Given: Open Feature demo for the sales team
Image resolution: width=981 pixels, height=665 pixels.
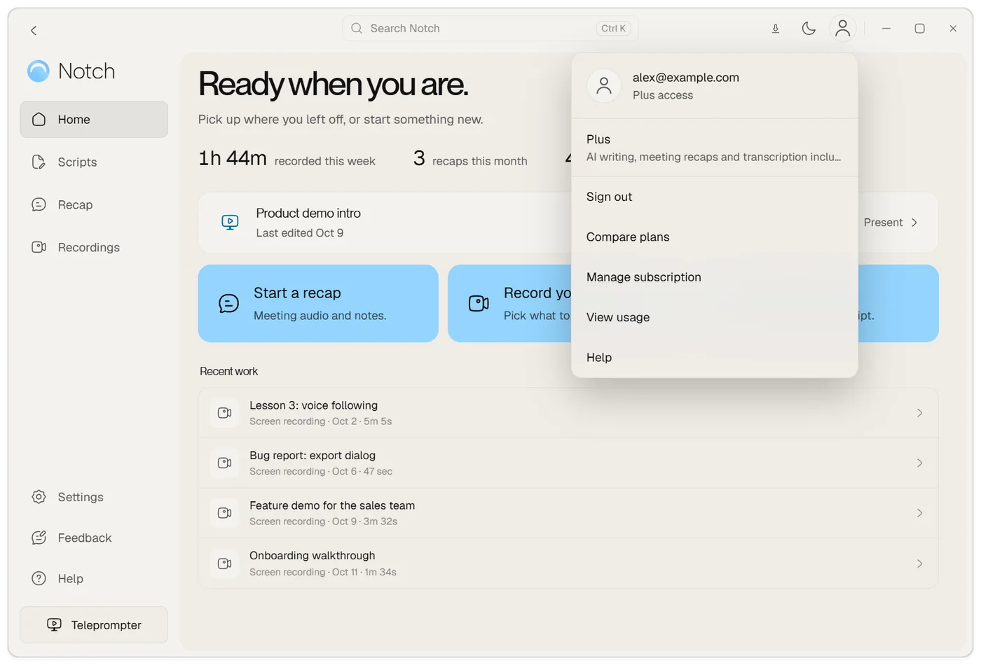Looking at the screenshot, I should coord(568,513).
